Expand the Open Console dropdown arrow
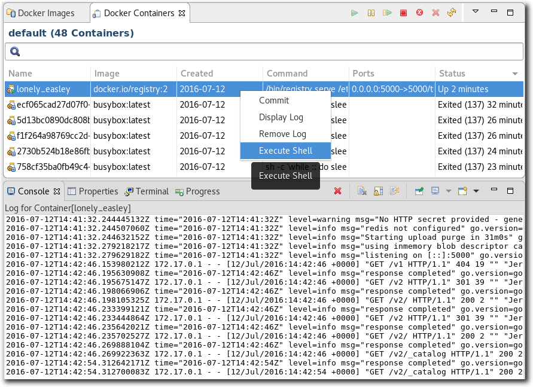The height and width of the screenshot is (387, 533). coord(476,191)
